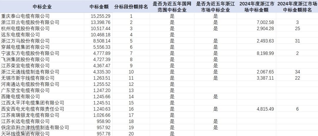The width and height of the screenshot is (318, 136).
Task: Click the cell 穿越电缆集团有限公司
Action: 25,47
